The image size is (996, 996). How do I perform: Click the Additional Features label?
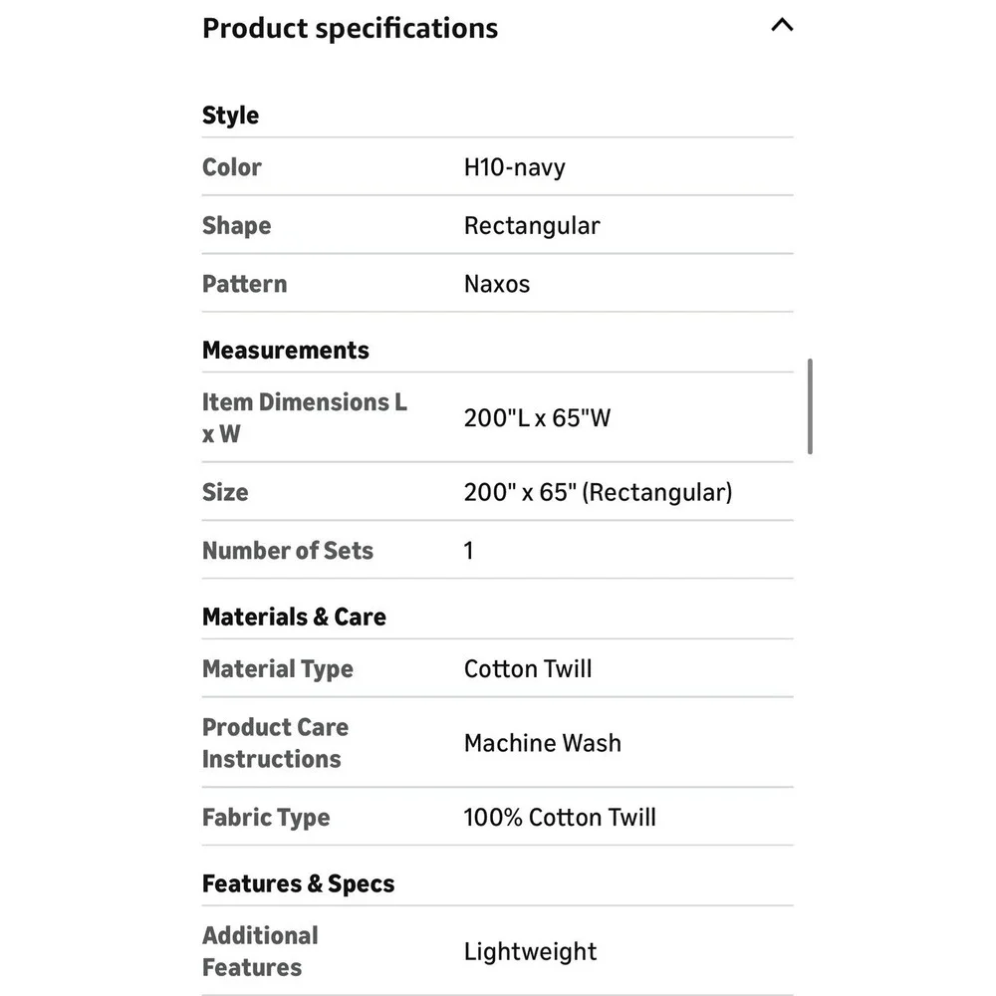click(x=260, y=951)
